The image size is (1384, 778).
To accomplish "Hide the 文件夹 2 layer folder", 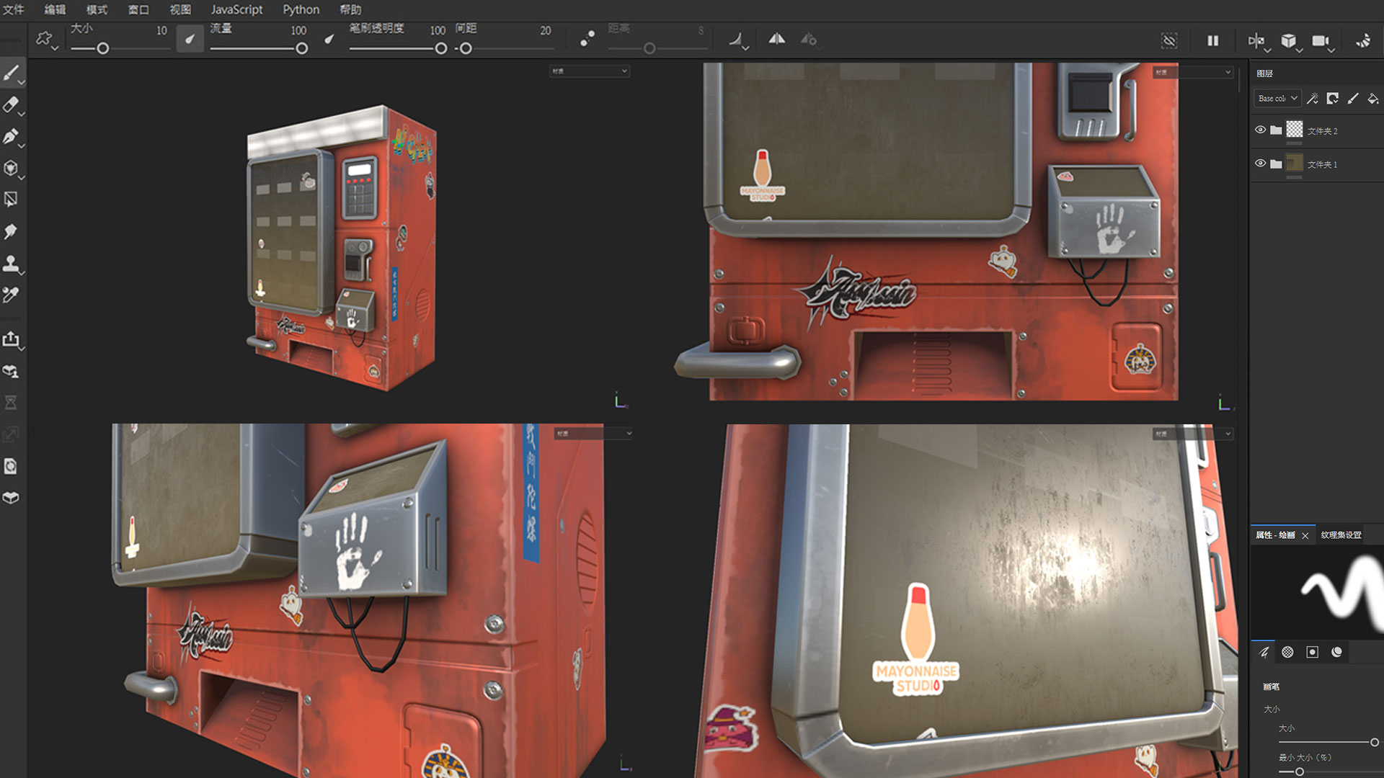I will click(1260, 130).
